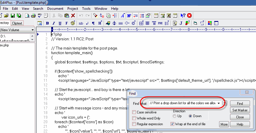This screenshot has height=133, width=256.
Task: Open the Edit menu
Action: pyautogui.click(x=15, y=9)
